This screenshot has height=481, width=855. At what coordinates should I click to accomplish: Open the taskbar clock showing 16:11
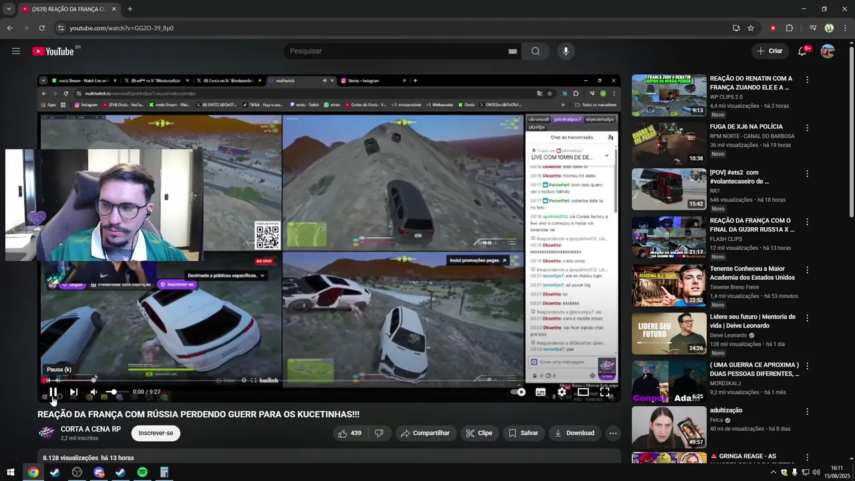[837, 472]
